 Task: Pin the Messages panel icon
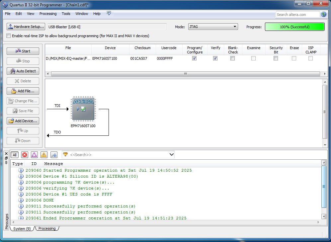coord(6,162)
